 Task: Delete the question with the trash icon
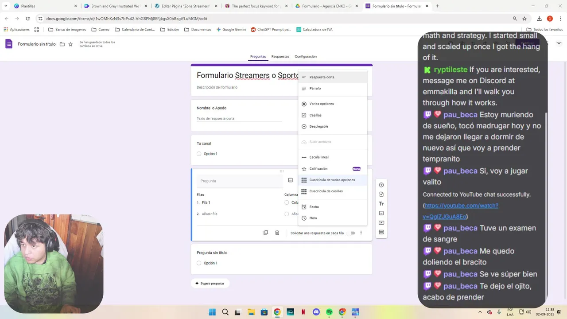pos(277,233)
